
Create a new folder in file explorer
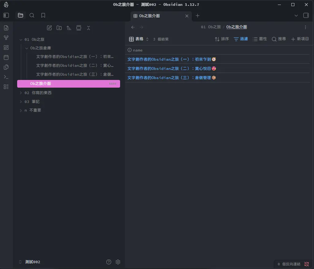pos(59,28)
